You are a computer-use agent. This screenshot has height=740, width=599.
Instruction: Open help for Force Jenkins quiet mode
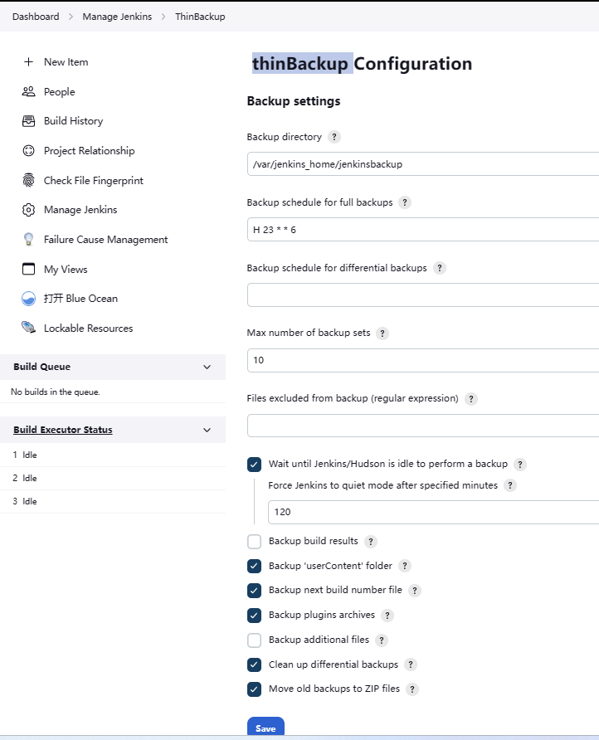click(509, 485)
